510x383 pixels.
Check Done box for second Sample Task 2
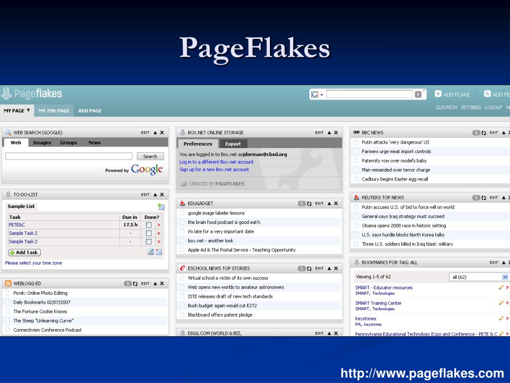(148, 242)
